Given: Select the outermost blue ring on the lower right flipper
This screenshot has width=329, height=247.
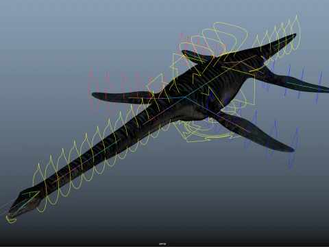Looking at the screenshot, I should [293, 148].
